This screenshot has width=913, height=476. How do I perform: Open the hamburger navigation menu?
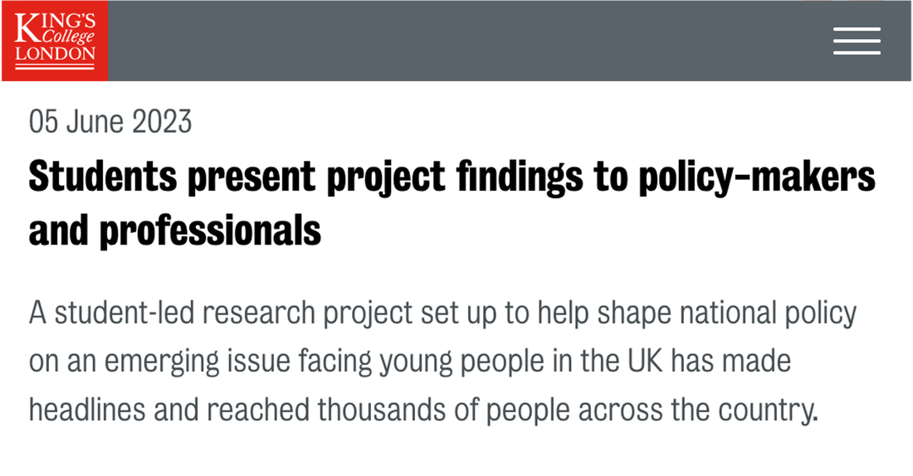[x=857, y=41]
